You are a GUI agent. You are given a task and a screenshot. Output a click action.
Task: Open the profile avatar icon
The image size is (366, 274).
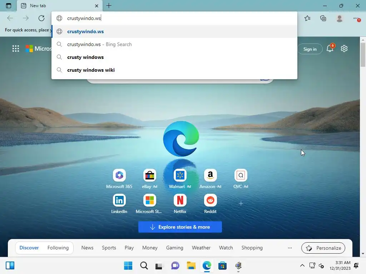click(x=340, y=18)
